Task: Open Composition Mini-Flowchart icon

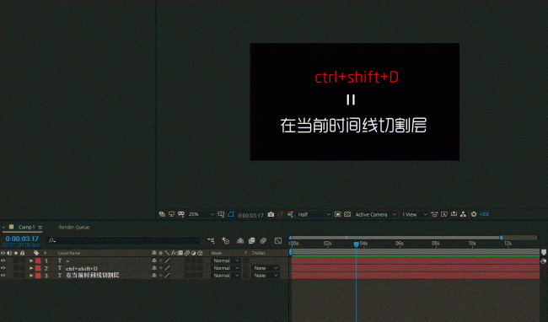Action: [211, 240]
